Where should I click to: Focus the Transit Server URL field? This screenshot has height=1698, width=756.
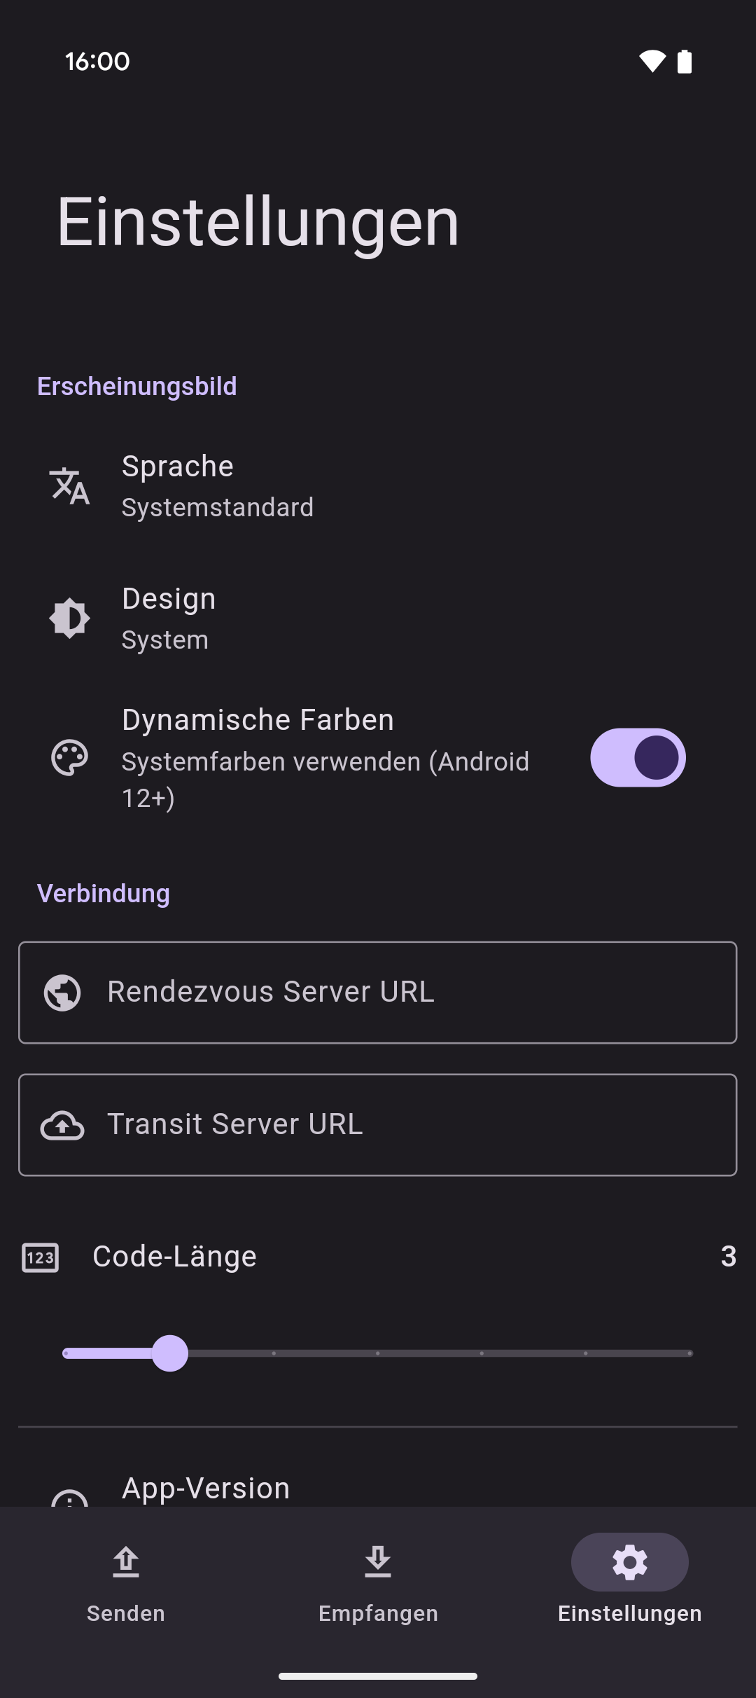coord(406,1126)
